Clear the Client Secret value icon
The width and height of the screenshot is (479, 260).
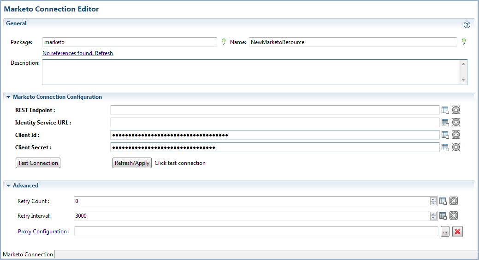(x=456, y=147)
